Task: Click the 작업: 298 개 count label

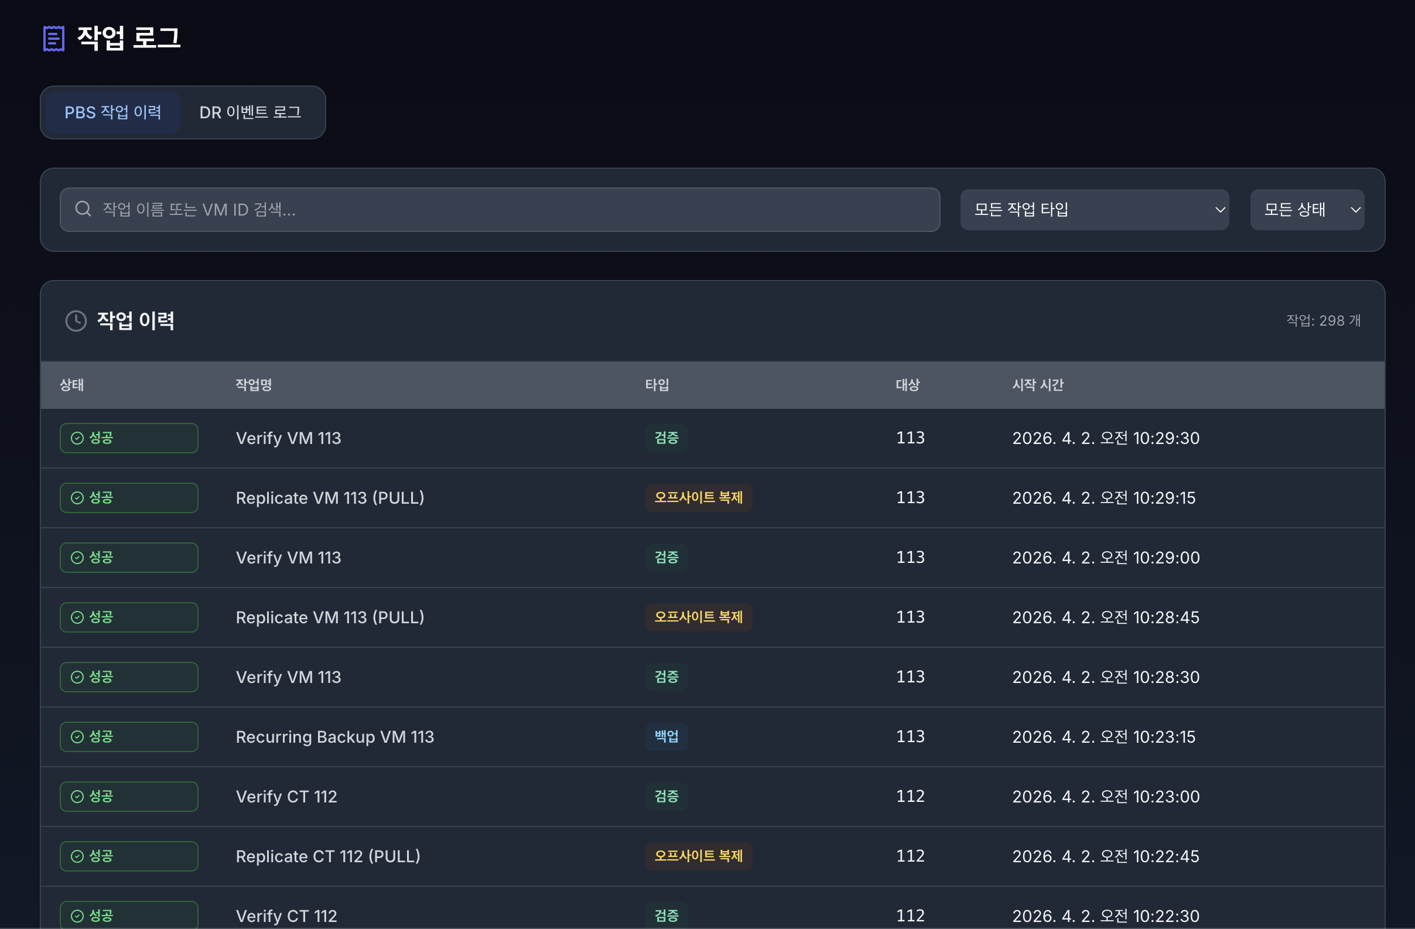Action: 1324,320
